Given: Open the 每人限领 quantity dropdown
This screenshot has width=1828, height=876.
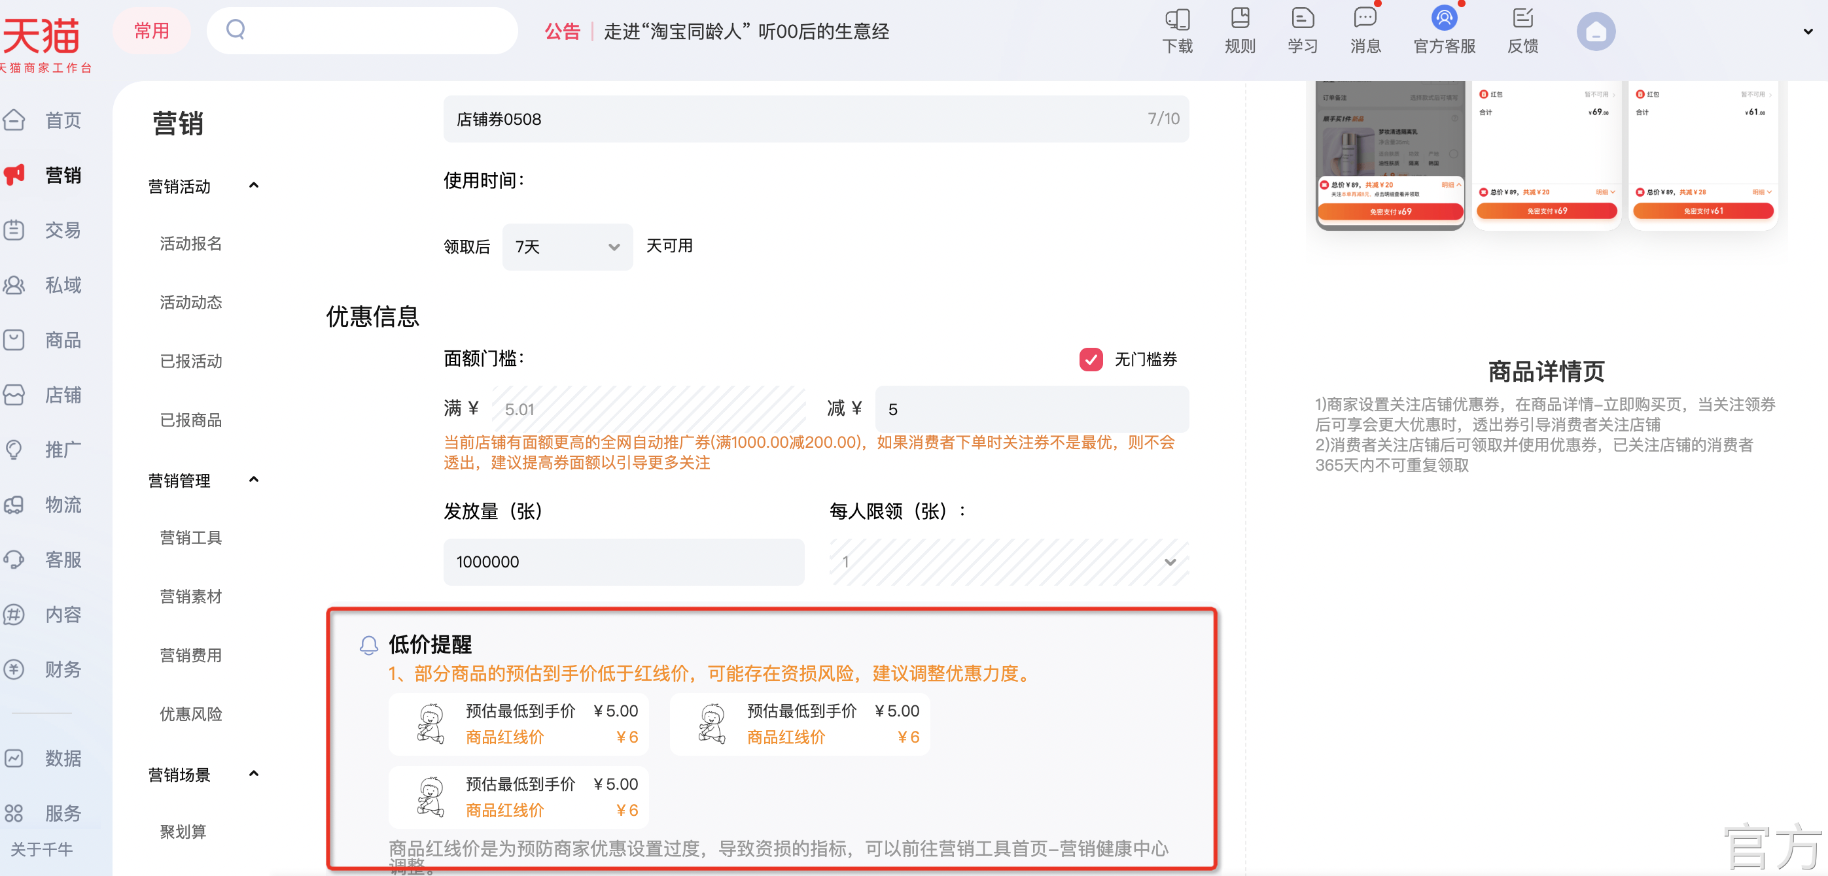Looking at the screenshot, I should (x=1008, y=562).
